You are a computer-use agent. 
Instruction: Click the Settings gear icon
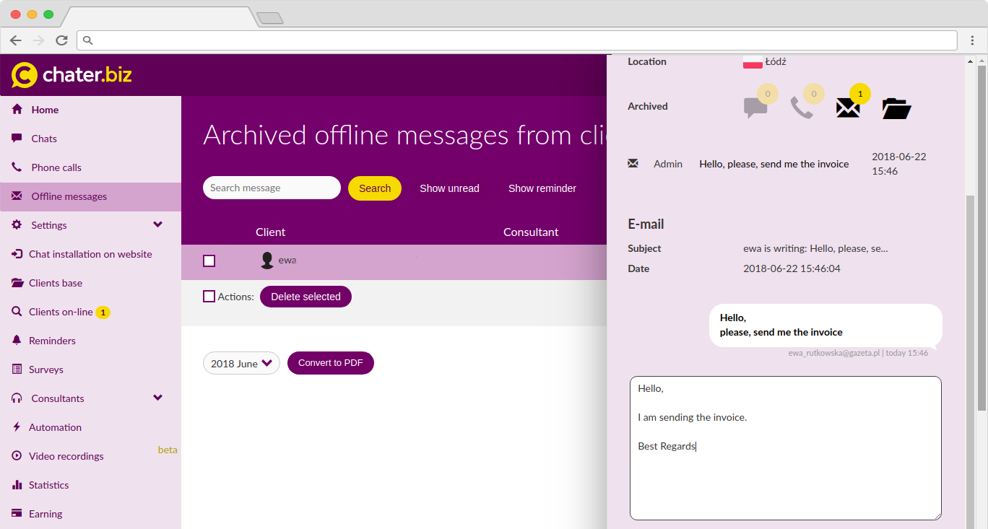(x=17, y=224)
